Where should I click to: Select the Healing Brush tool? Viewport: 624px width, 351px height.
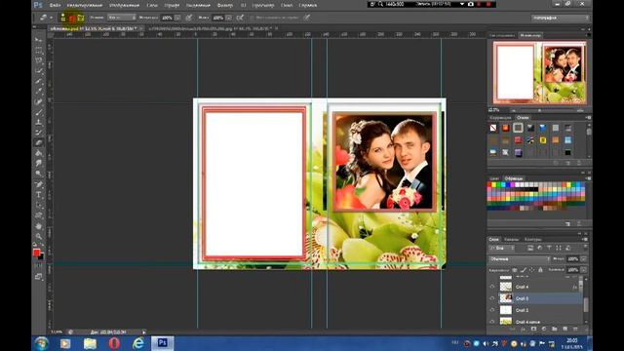(39, 101)
